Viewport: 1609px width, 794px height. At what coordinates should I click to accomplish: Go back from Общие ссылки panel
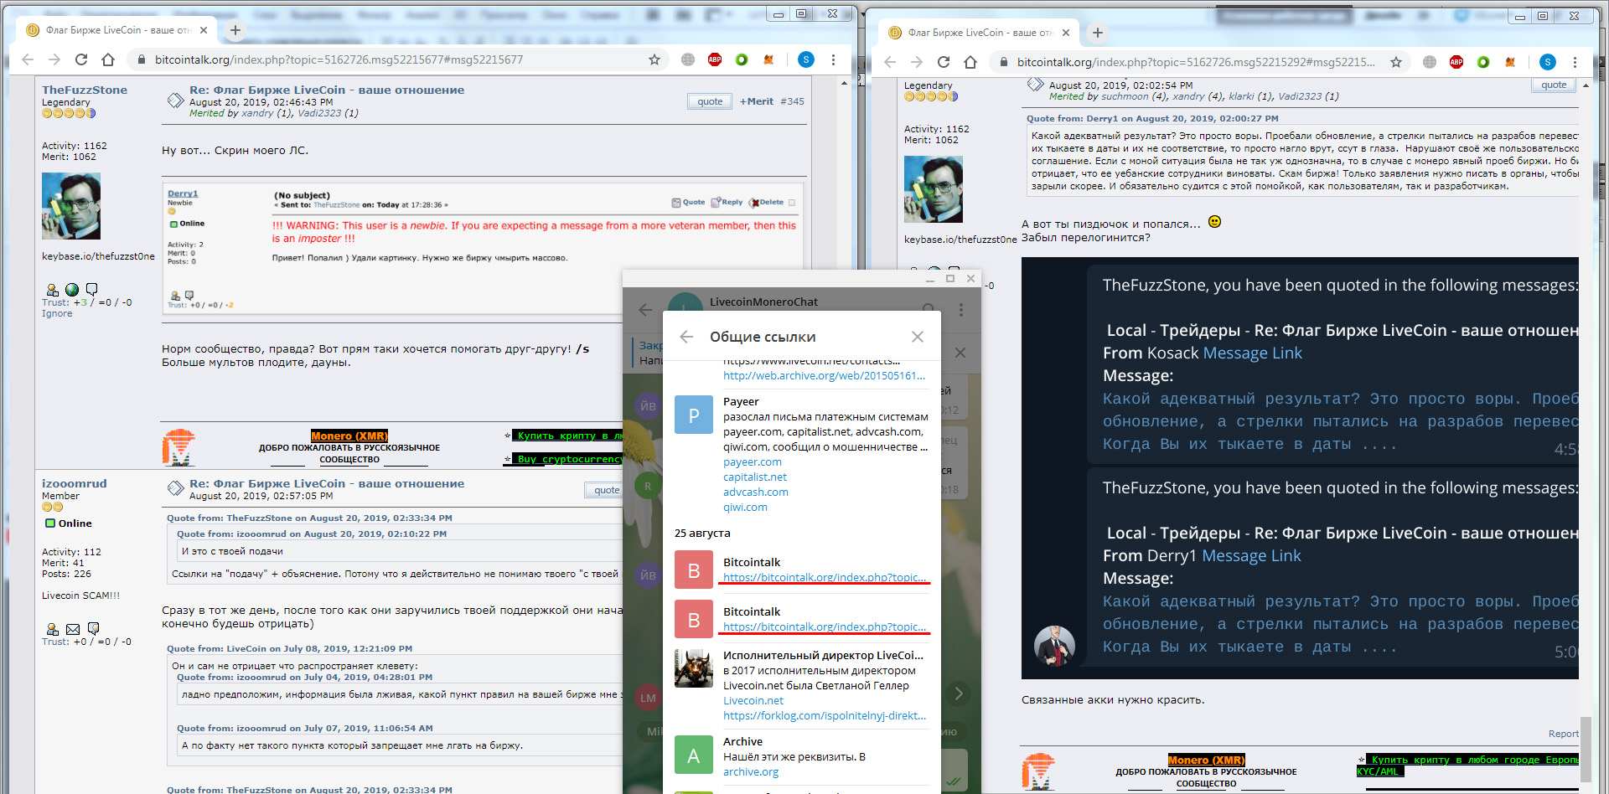pyautogui.click(x=686, y=337)
